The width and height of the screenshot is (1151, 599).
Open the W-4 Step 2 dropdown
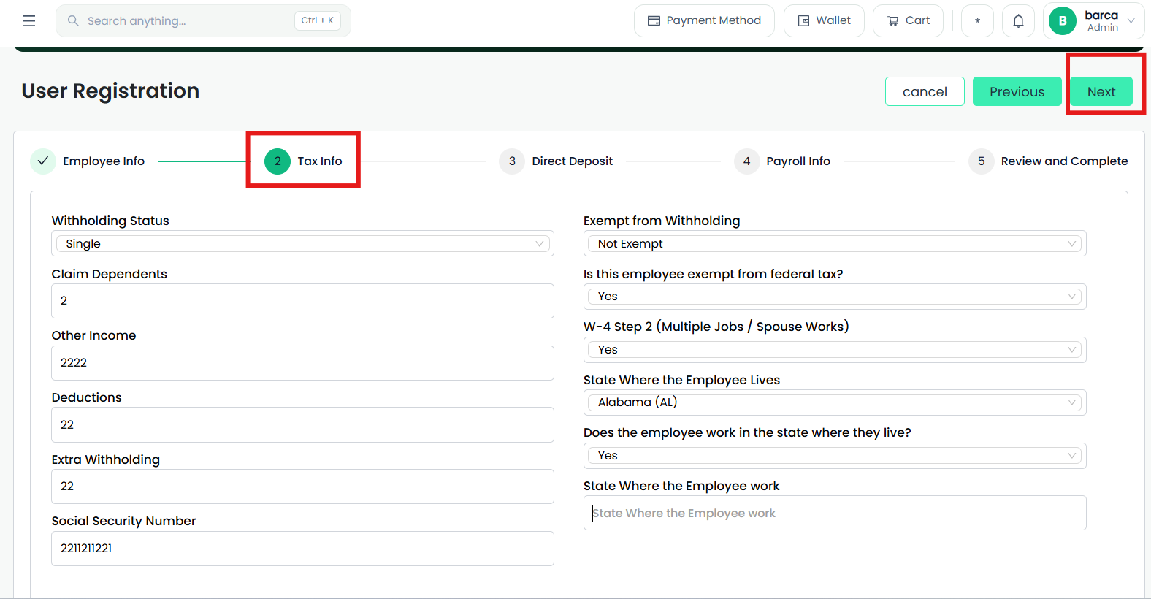click(835, 350)
